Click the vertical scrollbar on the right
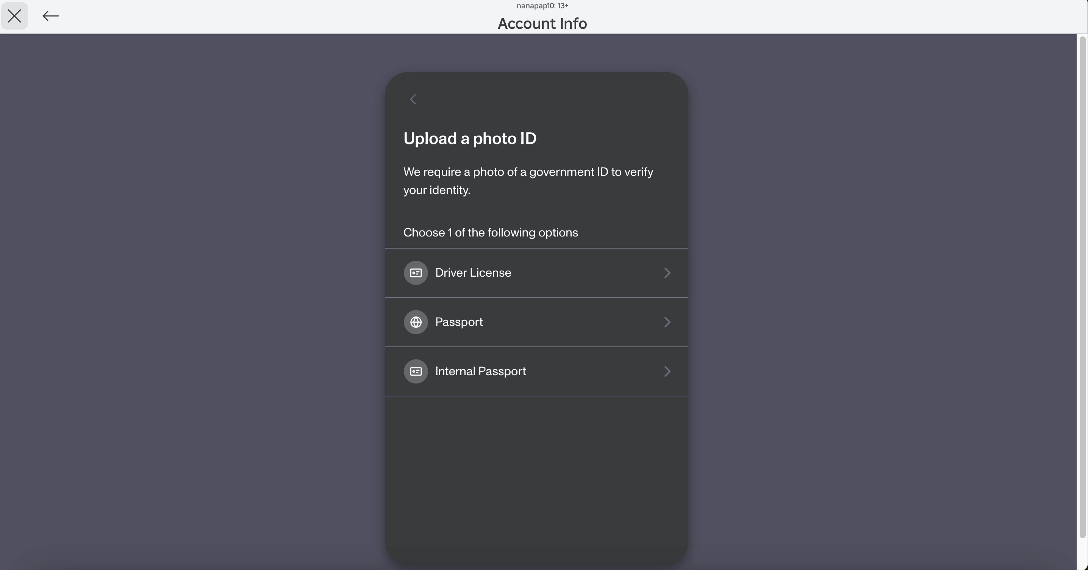 pyautogui.click(x=1082, y=287)
